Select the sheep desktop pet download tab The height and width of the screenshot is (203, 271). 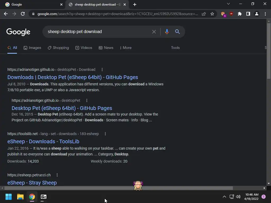97,4
